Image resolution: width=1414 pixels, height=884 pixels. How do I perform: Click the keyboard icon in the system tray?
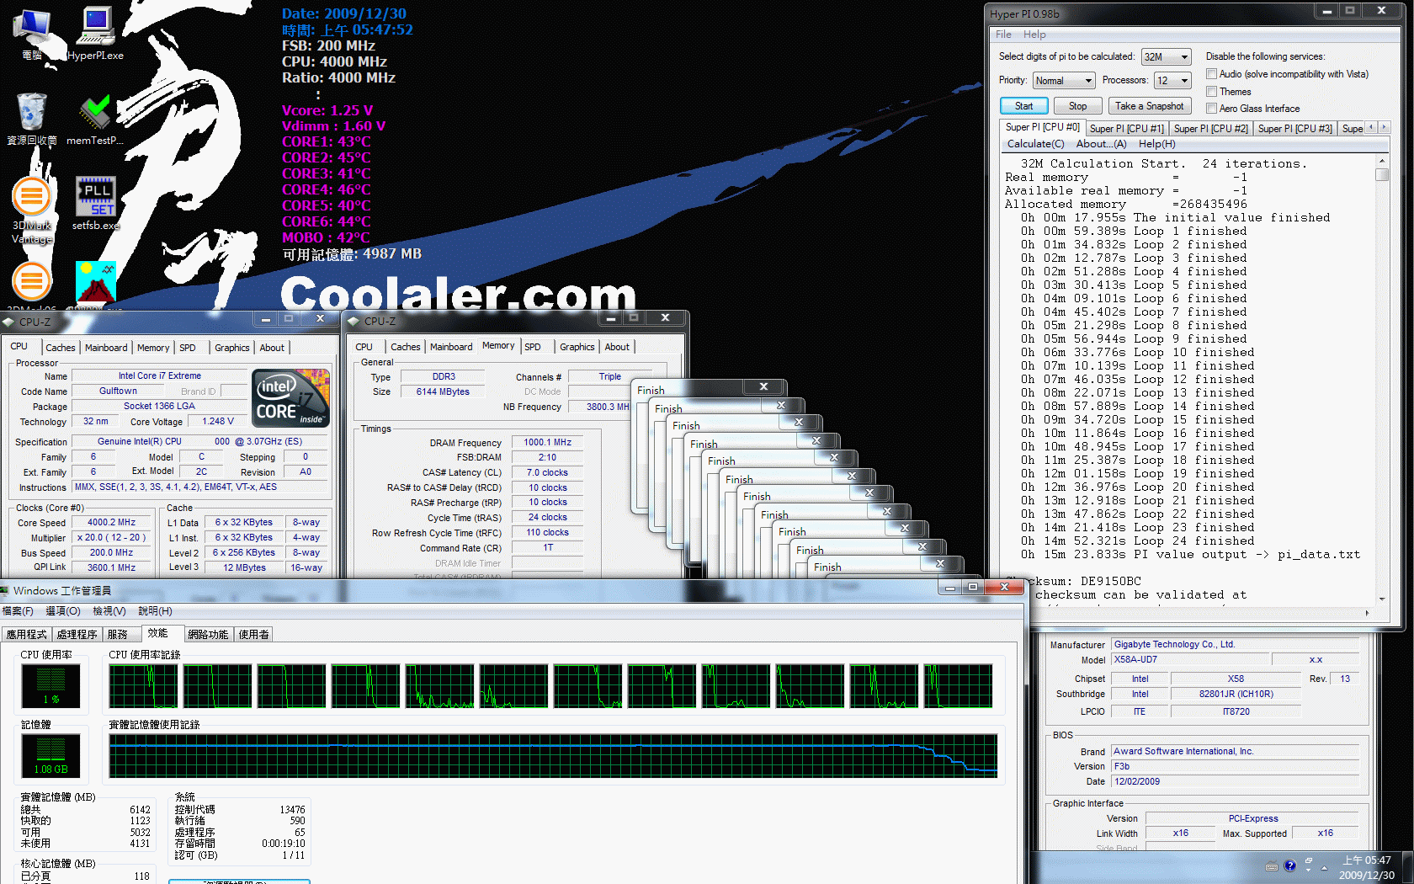[1272, 866]
